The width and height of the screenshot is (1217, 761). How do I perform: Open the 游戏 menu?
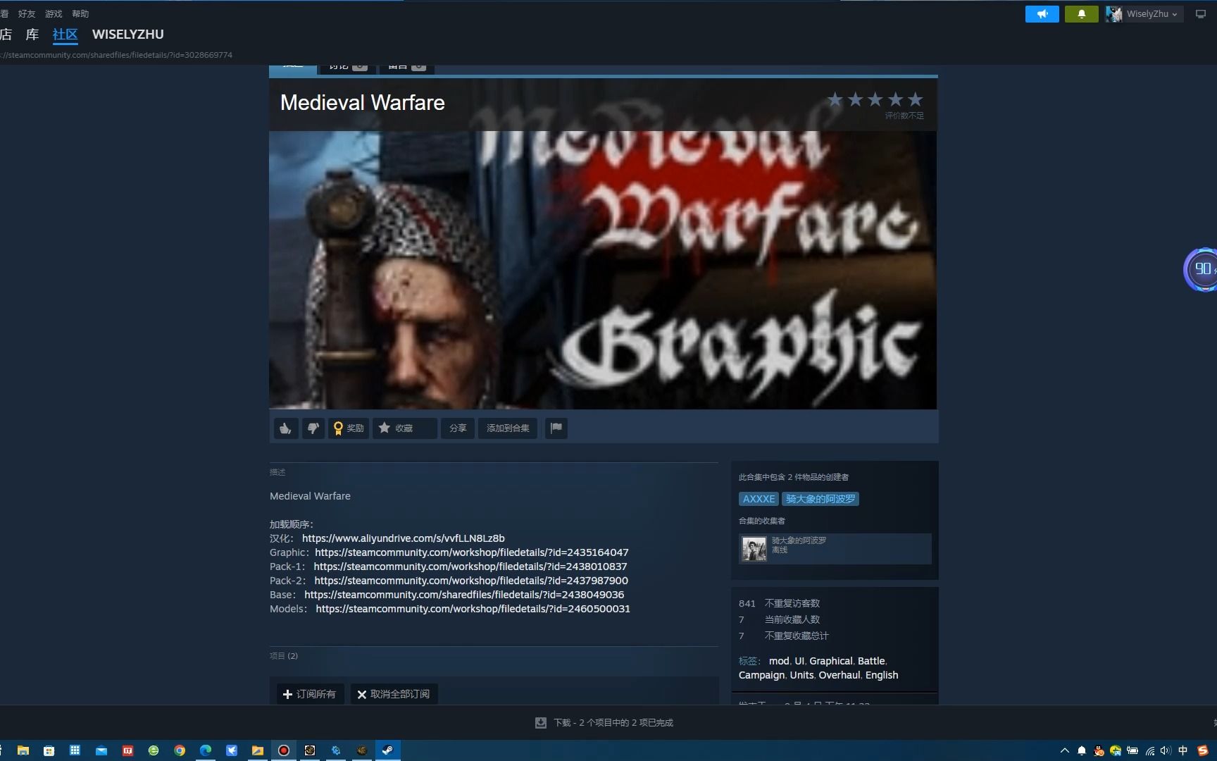54,14
